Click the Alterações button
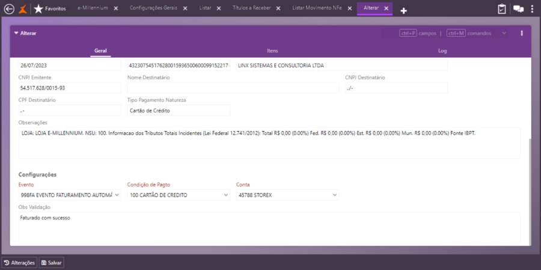This screenshot has width=541, height=270. [20, 263]
